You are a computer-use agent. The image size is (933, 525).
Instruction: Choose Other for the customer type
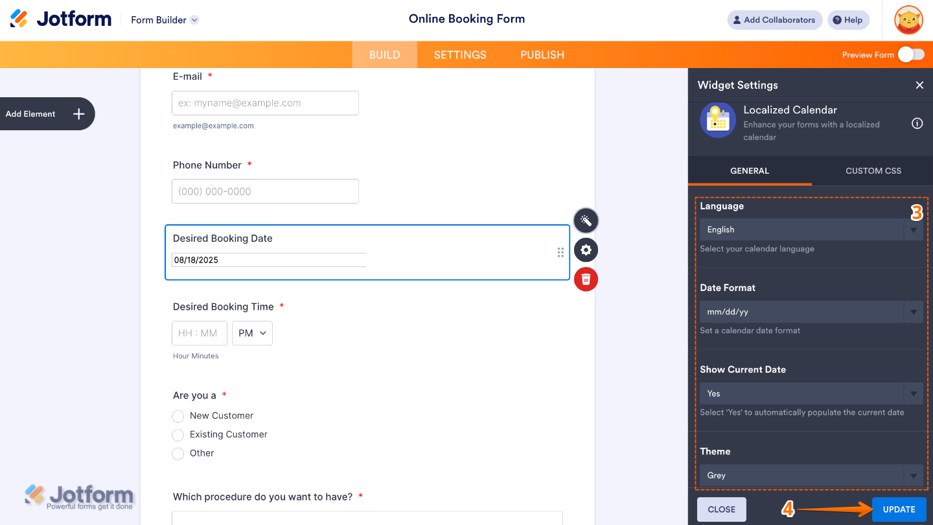click(178, 454)
